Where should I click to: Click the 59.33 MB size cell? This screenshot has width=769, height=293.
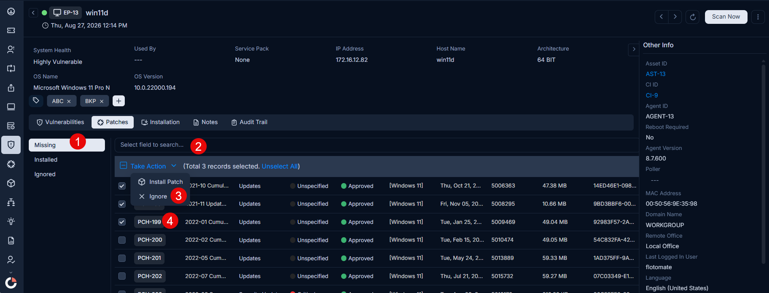coord(555,258)
